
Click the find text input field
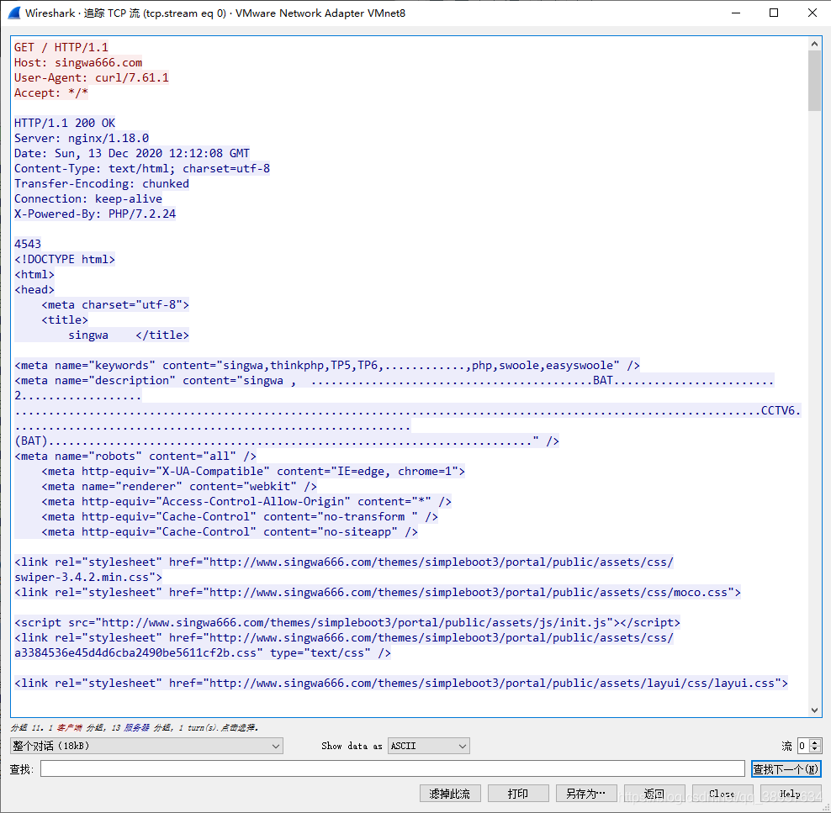coord(393,768)
